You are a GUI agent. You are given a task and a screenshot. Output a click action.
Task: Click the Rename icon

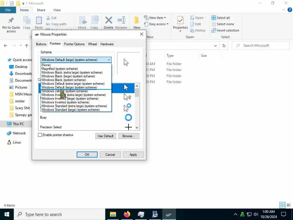pyautogui.click(x=121, y=20)
